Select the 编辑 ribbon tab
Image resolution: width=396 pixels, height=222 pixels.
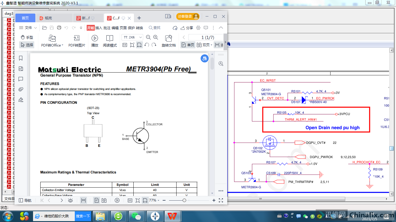pyautogui.click(x=115, y=28)
